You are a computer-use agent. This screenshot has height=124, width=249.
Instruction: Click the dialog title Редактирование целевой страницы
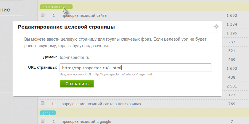66,27
